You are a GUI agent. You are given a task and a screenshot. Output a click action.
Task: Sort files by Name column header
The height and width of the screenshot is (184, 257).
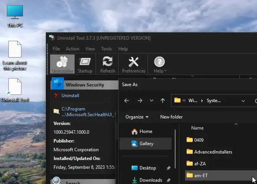point(197,128)
